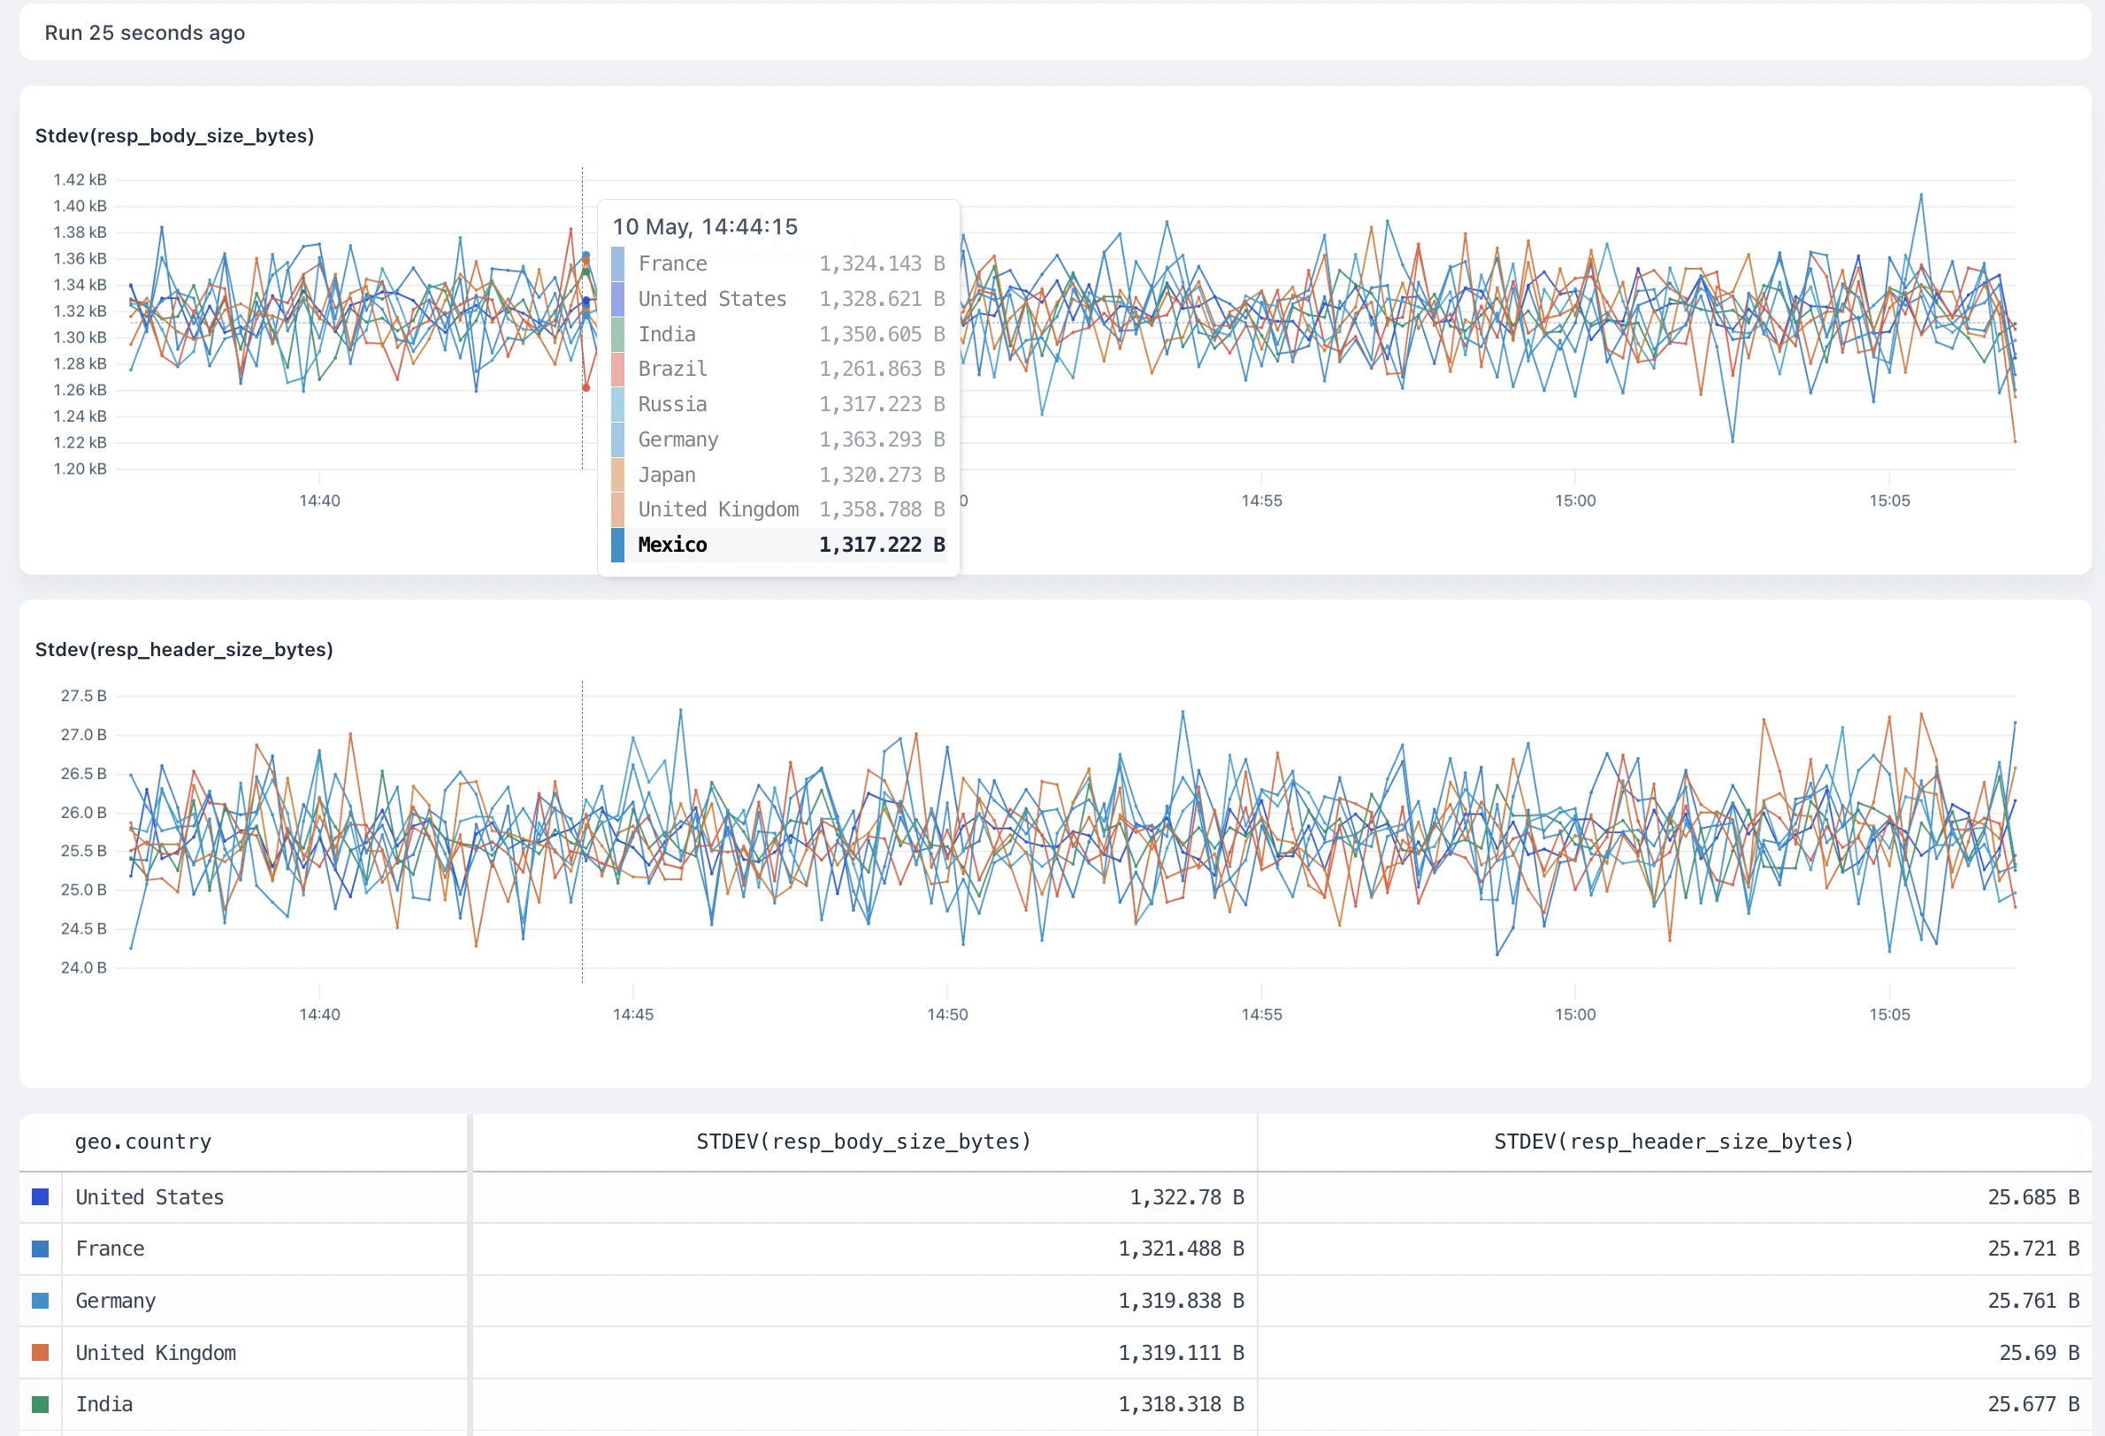2105x1436 pixels.
Task: Toggle the France series via its table swatch
Action: [39, 1248]
